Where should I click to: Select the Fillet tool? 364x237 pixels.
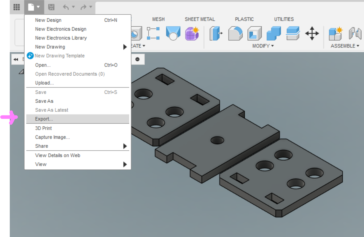click(235, 33)
